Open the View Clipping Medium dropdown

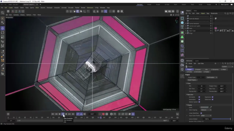[206, 110]
